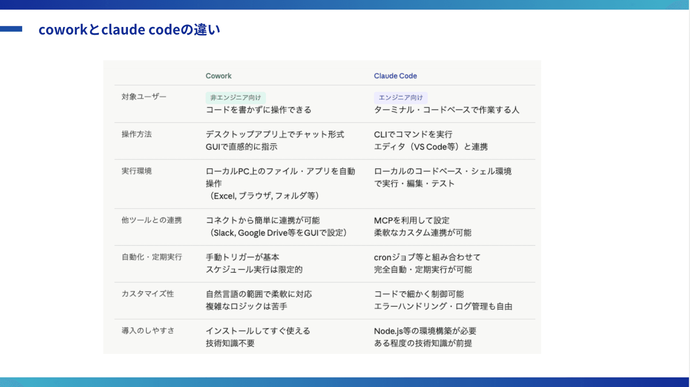The width and height of the screenshot is (690, 387).
Task: Select text '複雑なロジックは苦手'
Action: 247,306
